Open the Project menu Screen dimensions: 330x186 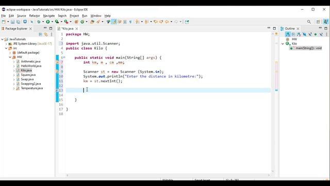[74, 16]
